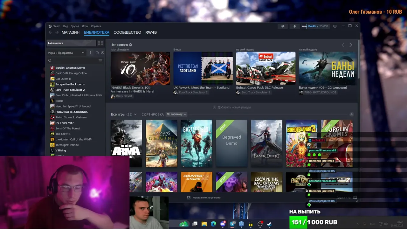Expand the Игры и Программы dropdown
The image size is (407, 229).
pyautogui.click(x=66, y=53)
